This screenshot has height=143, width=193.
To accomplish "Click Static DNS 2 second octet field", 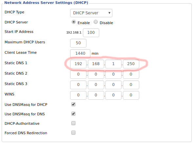I will point(96,74).
